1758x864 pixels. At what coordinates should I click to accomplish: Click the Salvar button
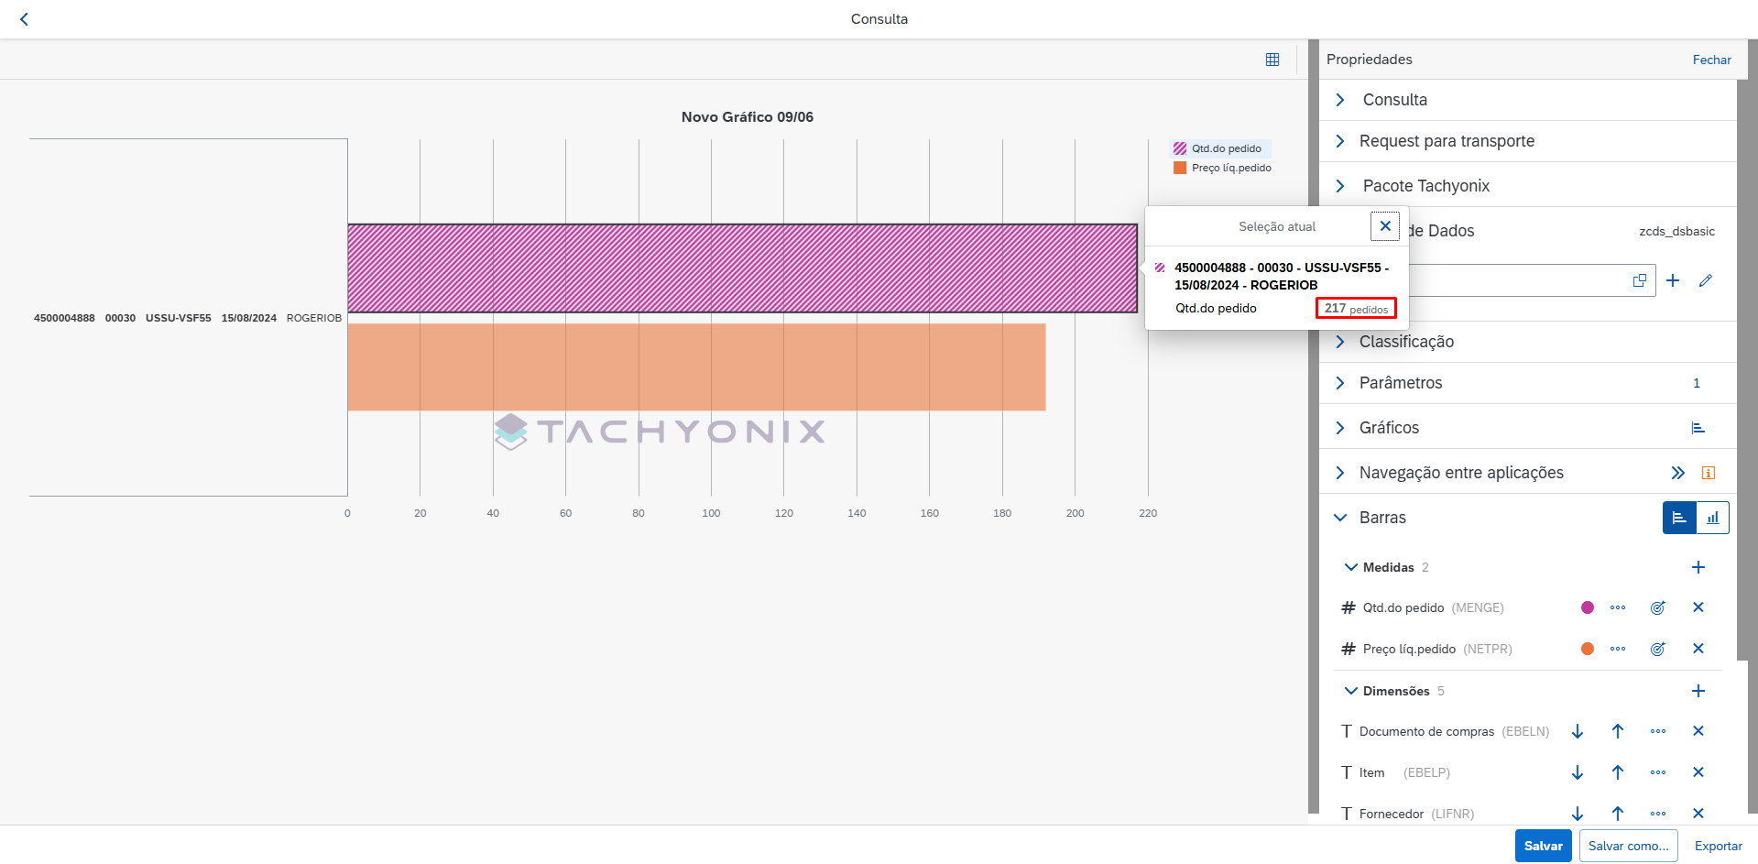(1543, 846)
